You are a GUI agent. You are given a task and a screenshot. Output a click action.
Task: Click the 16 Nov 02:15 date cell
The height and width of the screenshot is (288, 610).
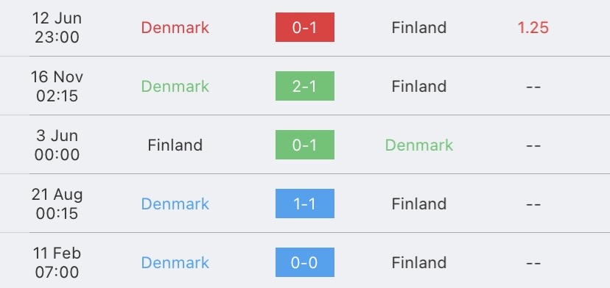[x=57, y=86]
